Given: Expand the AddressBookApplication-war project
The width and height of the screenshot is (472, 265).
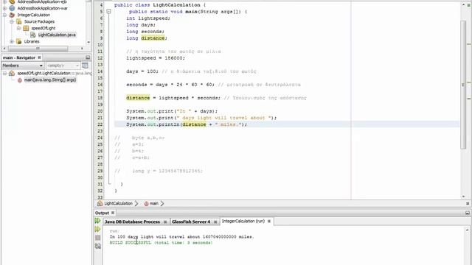Looking at the screenshot, I should 4,8.
